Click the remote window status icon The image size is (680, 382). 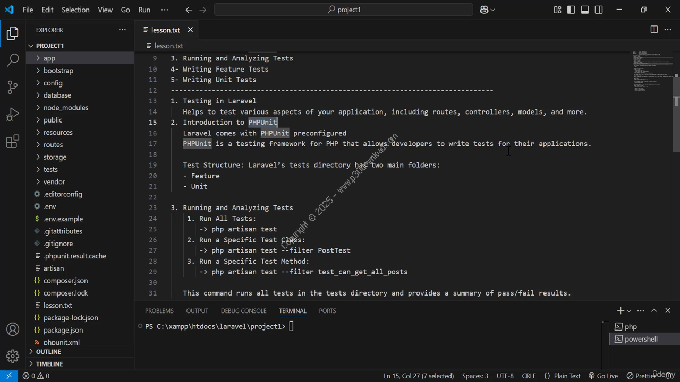tap(9, 376)
